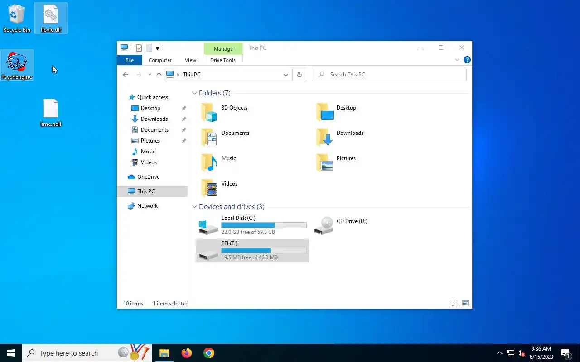580x362 pixels.
Task: Open Customize Quick Access Toolbar dropdown
Action: click(157, 48)
